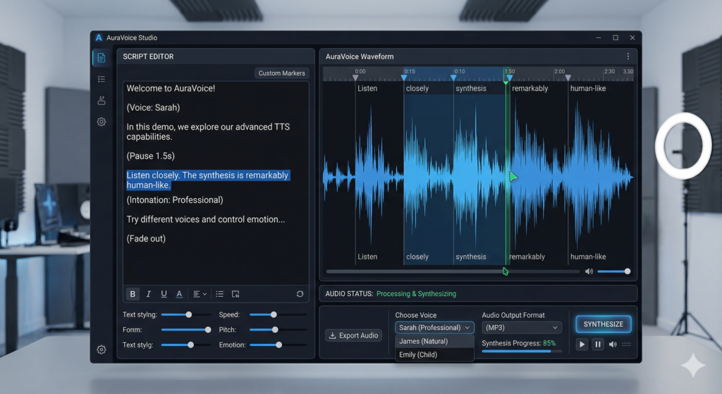722x394 pixels.
Task: Open the task list sidebar icon
Action: click(x=102, y=80)
